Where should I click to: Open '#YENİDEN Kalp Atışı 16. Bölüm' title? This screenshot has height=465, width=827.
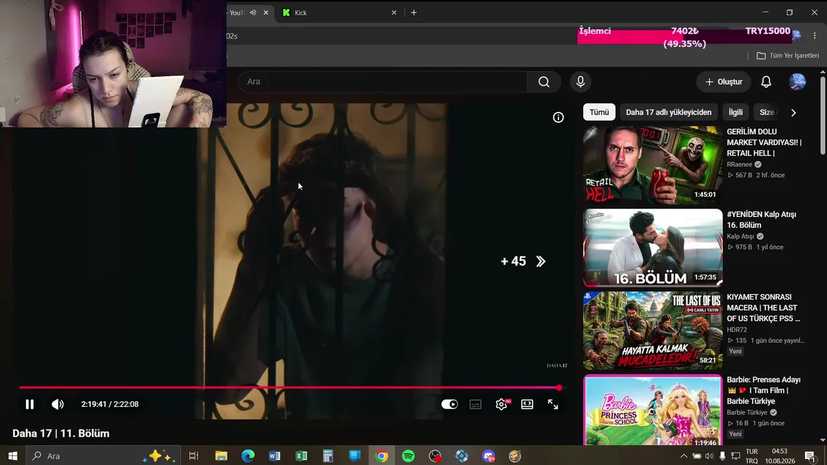[x=762, y=220]
